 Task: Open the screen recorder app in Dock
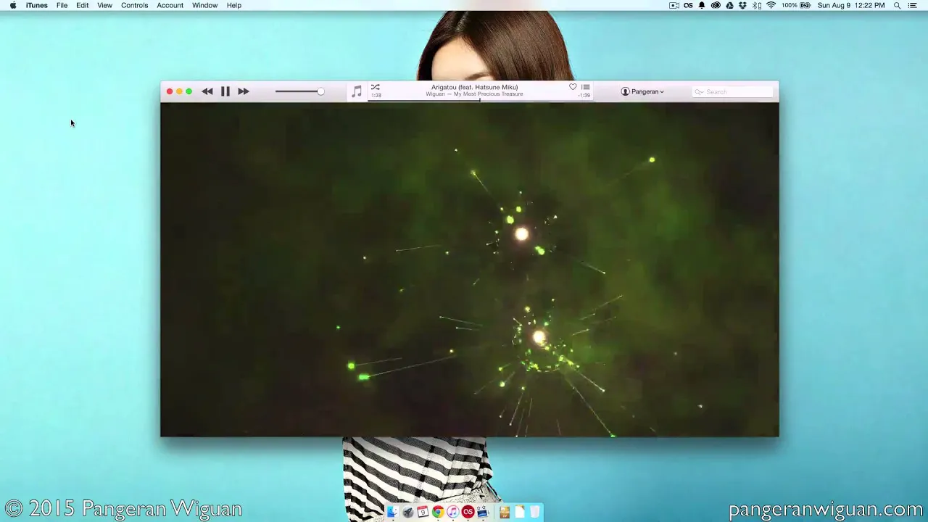coord(483,512)
